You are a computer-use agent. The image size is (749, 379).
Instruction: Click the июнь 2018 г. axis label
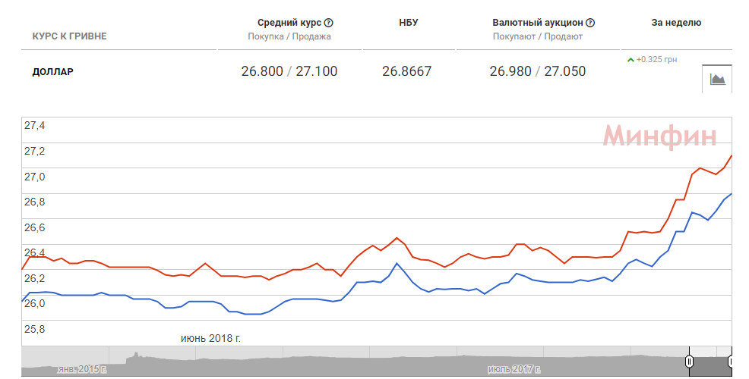(x=210, y=337)
